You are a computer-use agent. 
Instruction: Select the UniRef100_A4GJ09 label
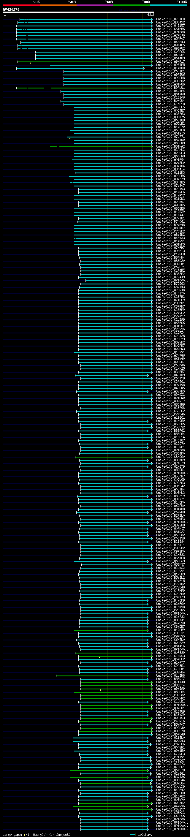(x=170, y=375)
